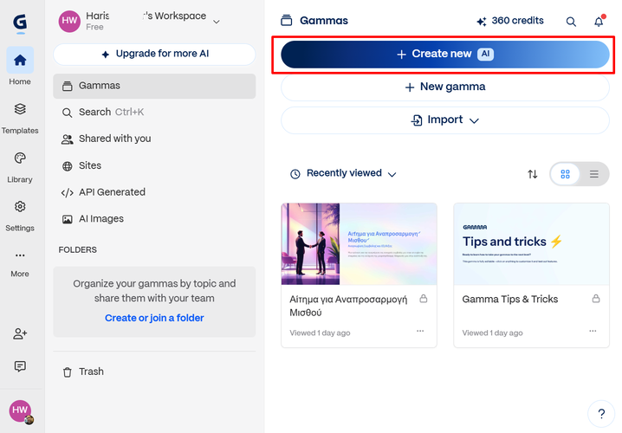This screenshot has width=622, height=433.
Task: Click the More ellipsis icon
Action: coord(20,256)
